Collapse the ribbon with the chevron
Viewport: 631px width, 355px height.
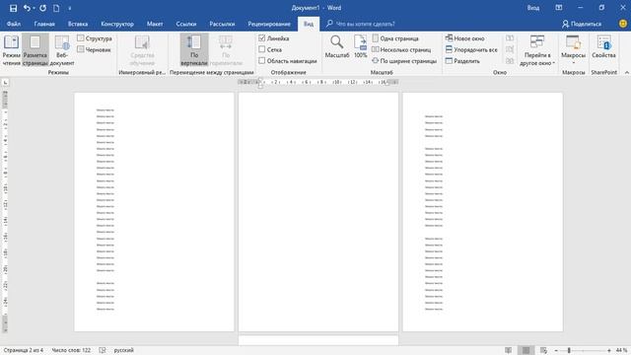(x=627, y=72)
